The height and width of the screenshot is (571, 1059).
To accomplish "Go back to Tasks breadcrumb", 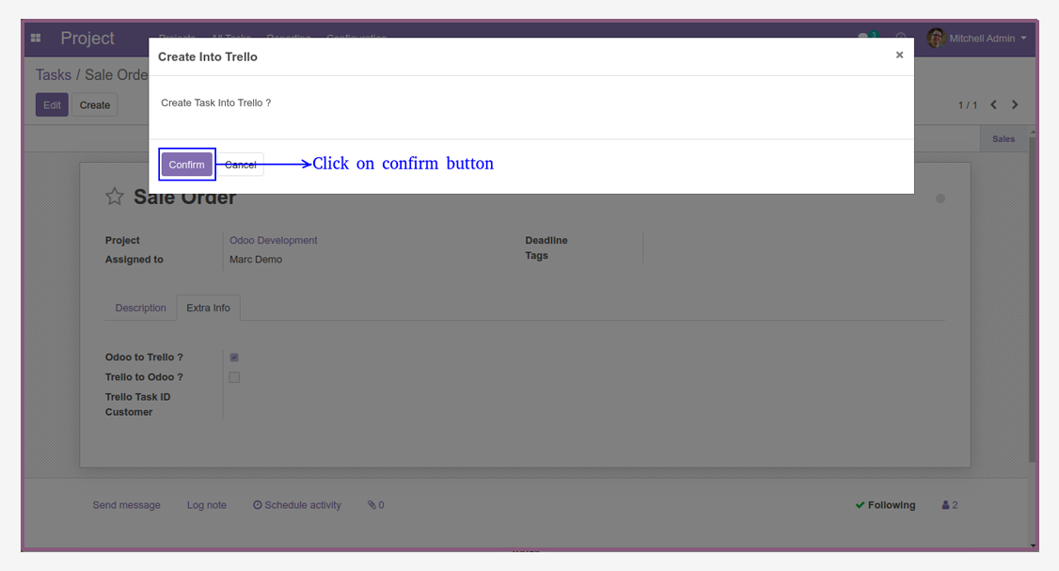I will pos(54,75).
